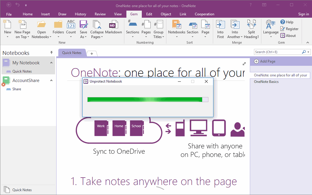
Task: Switch to the Insert tab
Action: 45,14
